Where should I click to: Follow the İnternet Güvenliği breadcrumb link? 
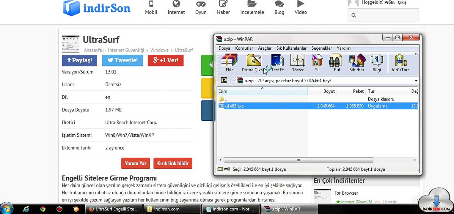126,50
